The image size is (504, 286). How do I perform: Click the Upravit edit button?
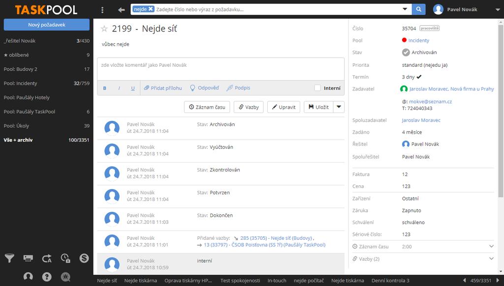283,107
